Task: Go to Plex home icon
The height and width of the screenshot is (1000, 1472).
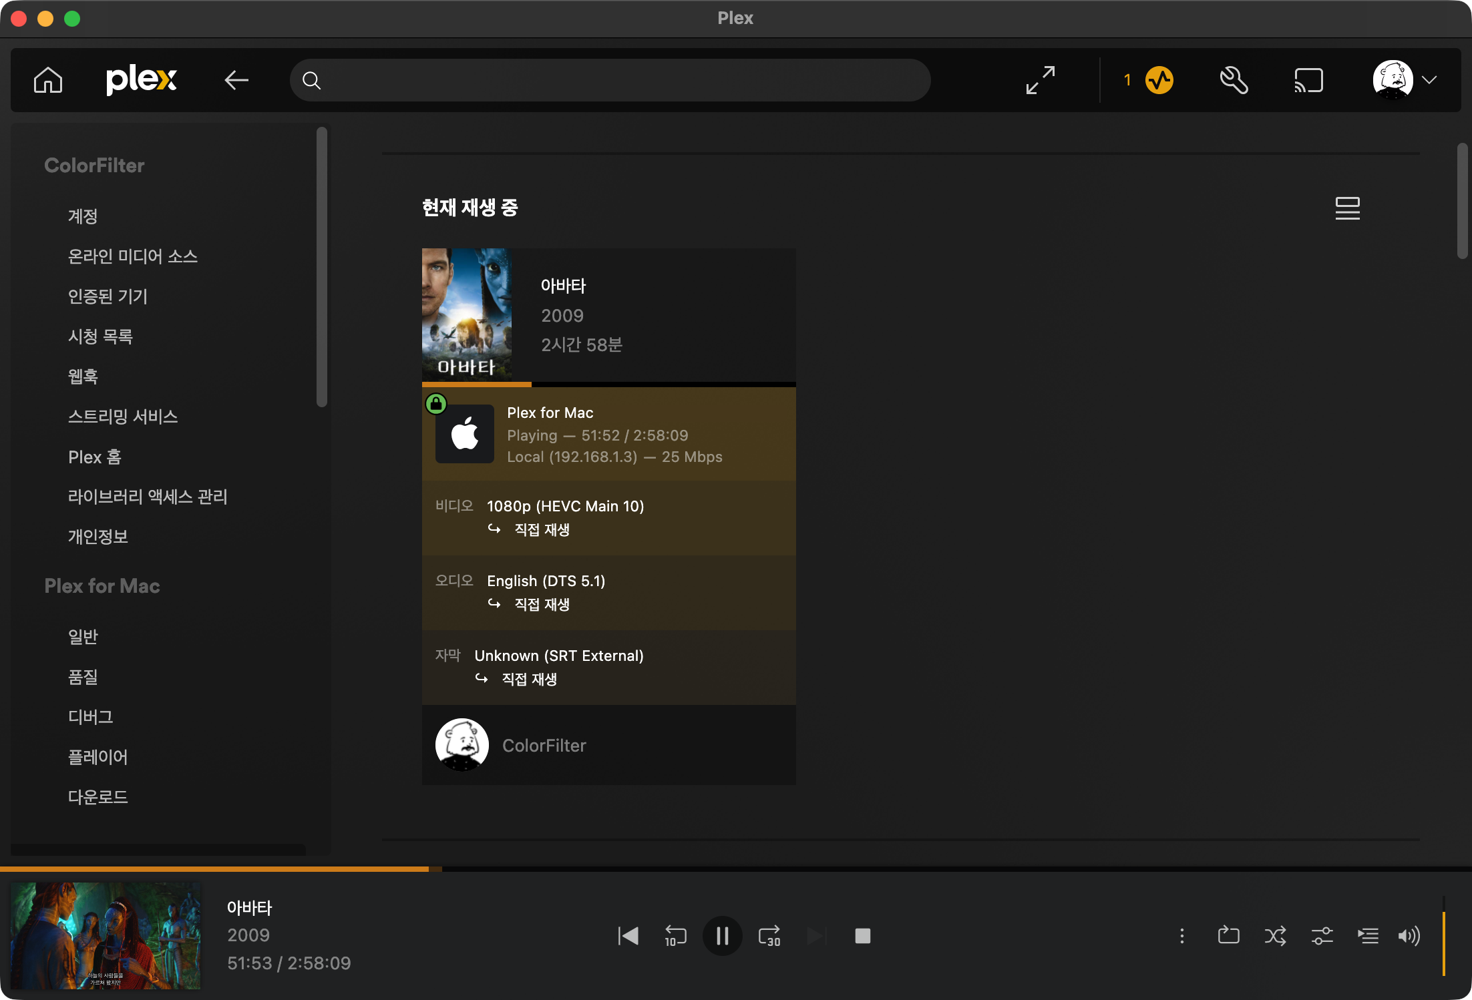Action: pyautogui.click(x=48, y=80)
